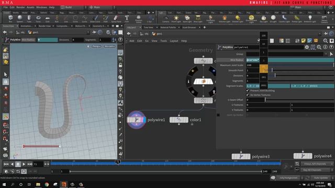Click the Group selection arrow icon
Image resolution: width=335 pixels, height=188 pixels.
click(x=331, y=54)
